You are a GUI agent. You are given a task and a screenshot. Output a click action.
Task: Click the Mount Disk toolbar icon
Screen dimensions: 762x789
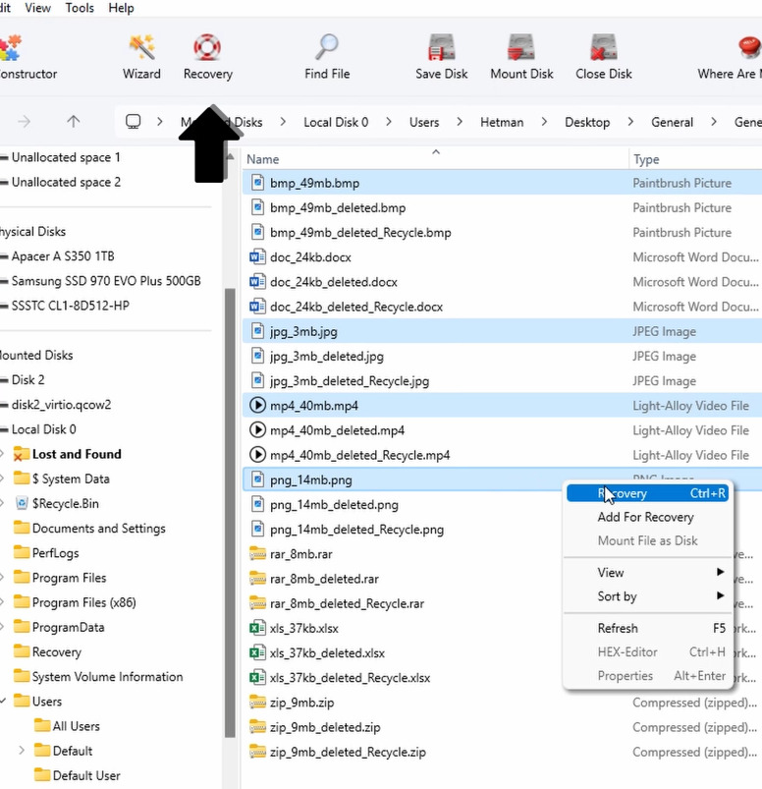pos(521,47)
